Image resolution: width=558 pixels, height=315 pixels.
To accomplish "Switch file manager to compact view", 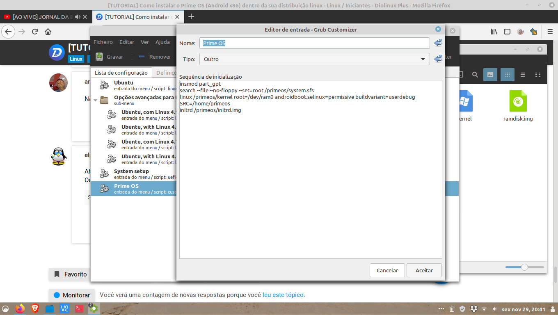I will click(x=538, y=75).
